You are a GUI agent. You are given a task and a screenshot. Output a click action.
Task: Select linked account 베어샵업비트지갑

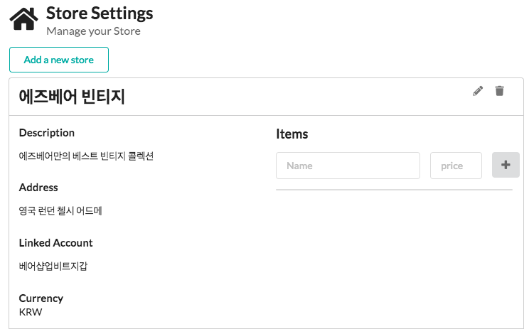point(53,266)
